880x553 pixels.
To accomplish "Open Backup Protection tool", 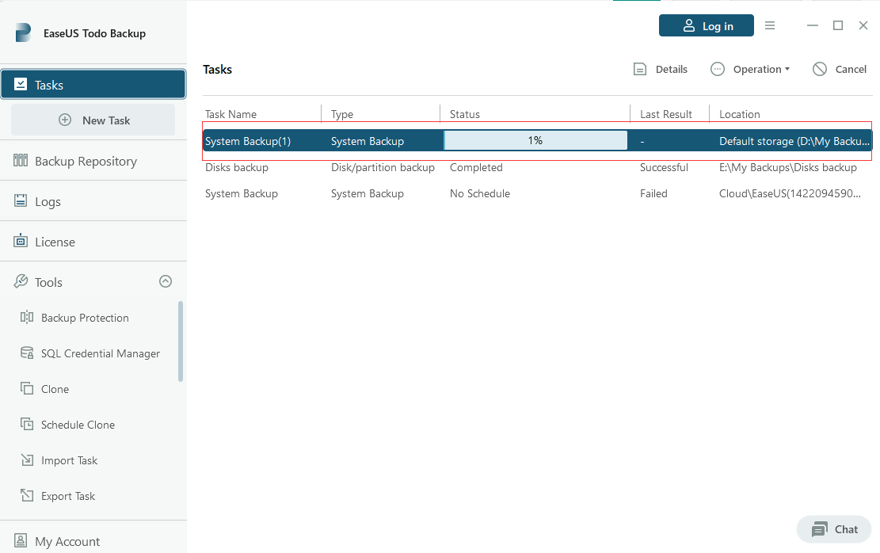I will click(85, 318).
